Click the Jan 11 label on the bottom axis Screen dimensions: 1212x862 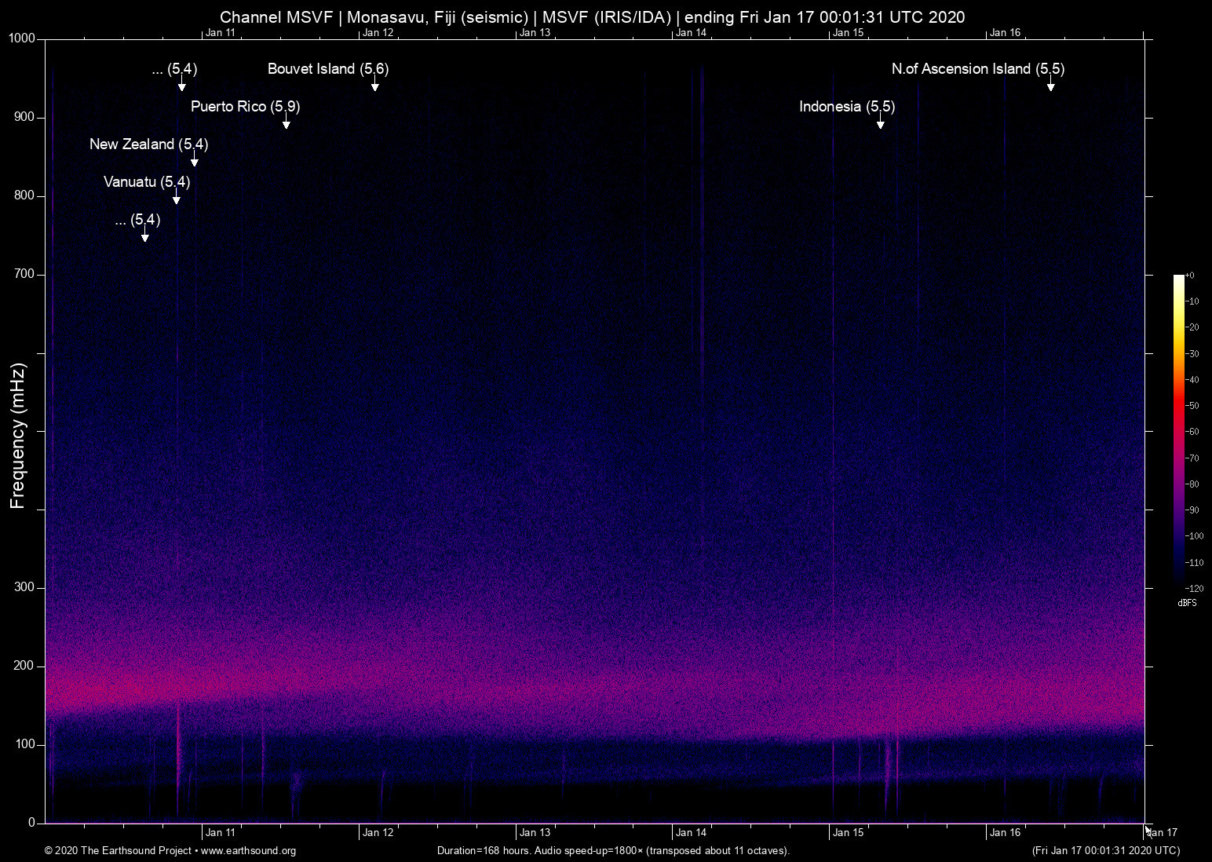221,833
